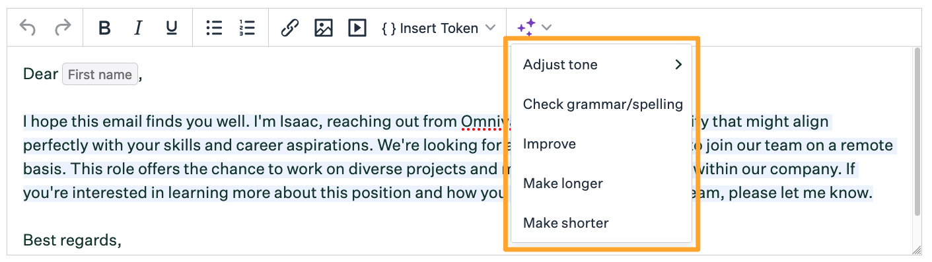The width and height of the screenshot is (932, 262).
Task: Open the Insert Token dropdown
Action: coord(439,28)
